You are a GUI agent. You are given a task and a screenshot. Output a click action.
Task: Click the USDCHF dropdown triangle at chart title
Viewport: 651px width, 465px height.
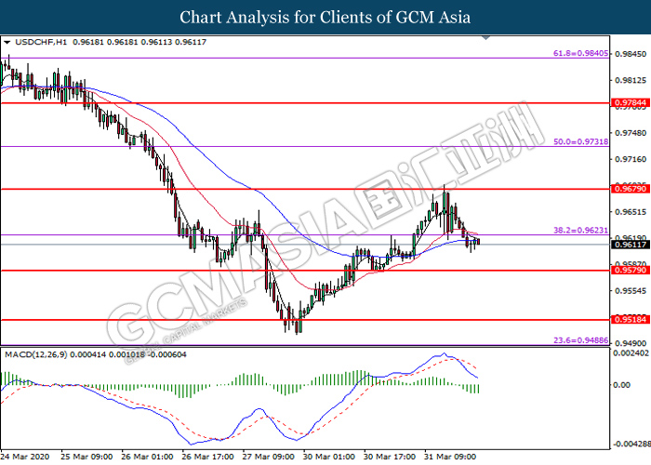tap(7, 43)
